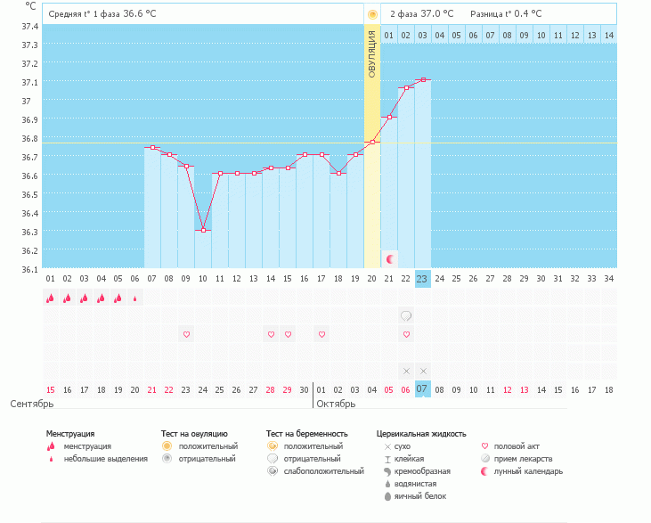Click the lowest temperature point on day 10

tap(203, 230)
